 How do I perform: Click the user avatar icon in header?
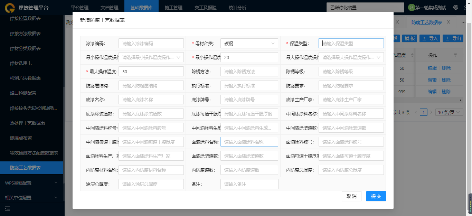coord(412,7)
